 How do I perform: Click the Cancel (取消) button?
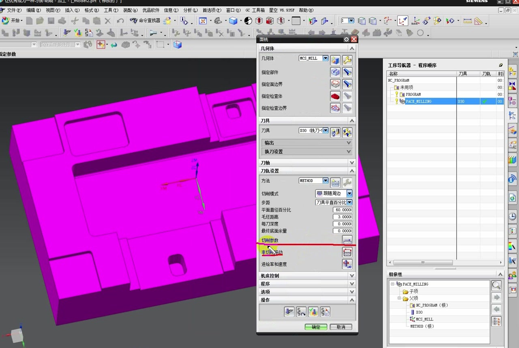coord(341,327)
